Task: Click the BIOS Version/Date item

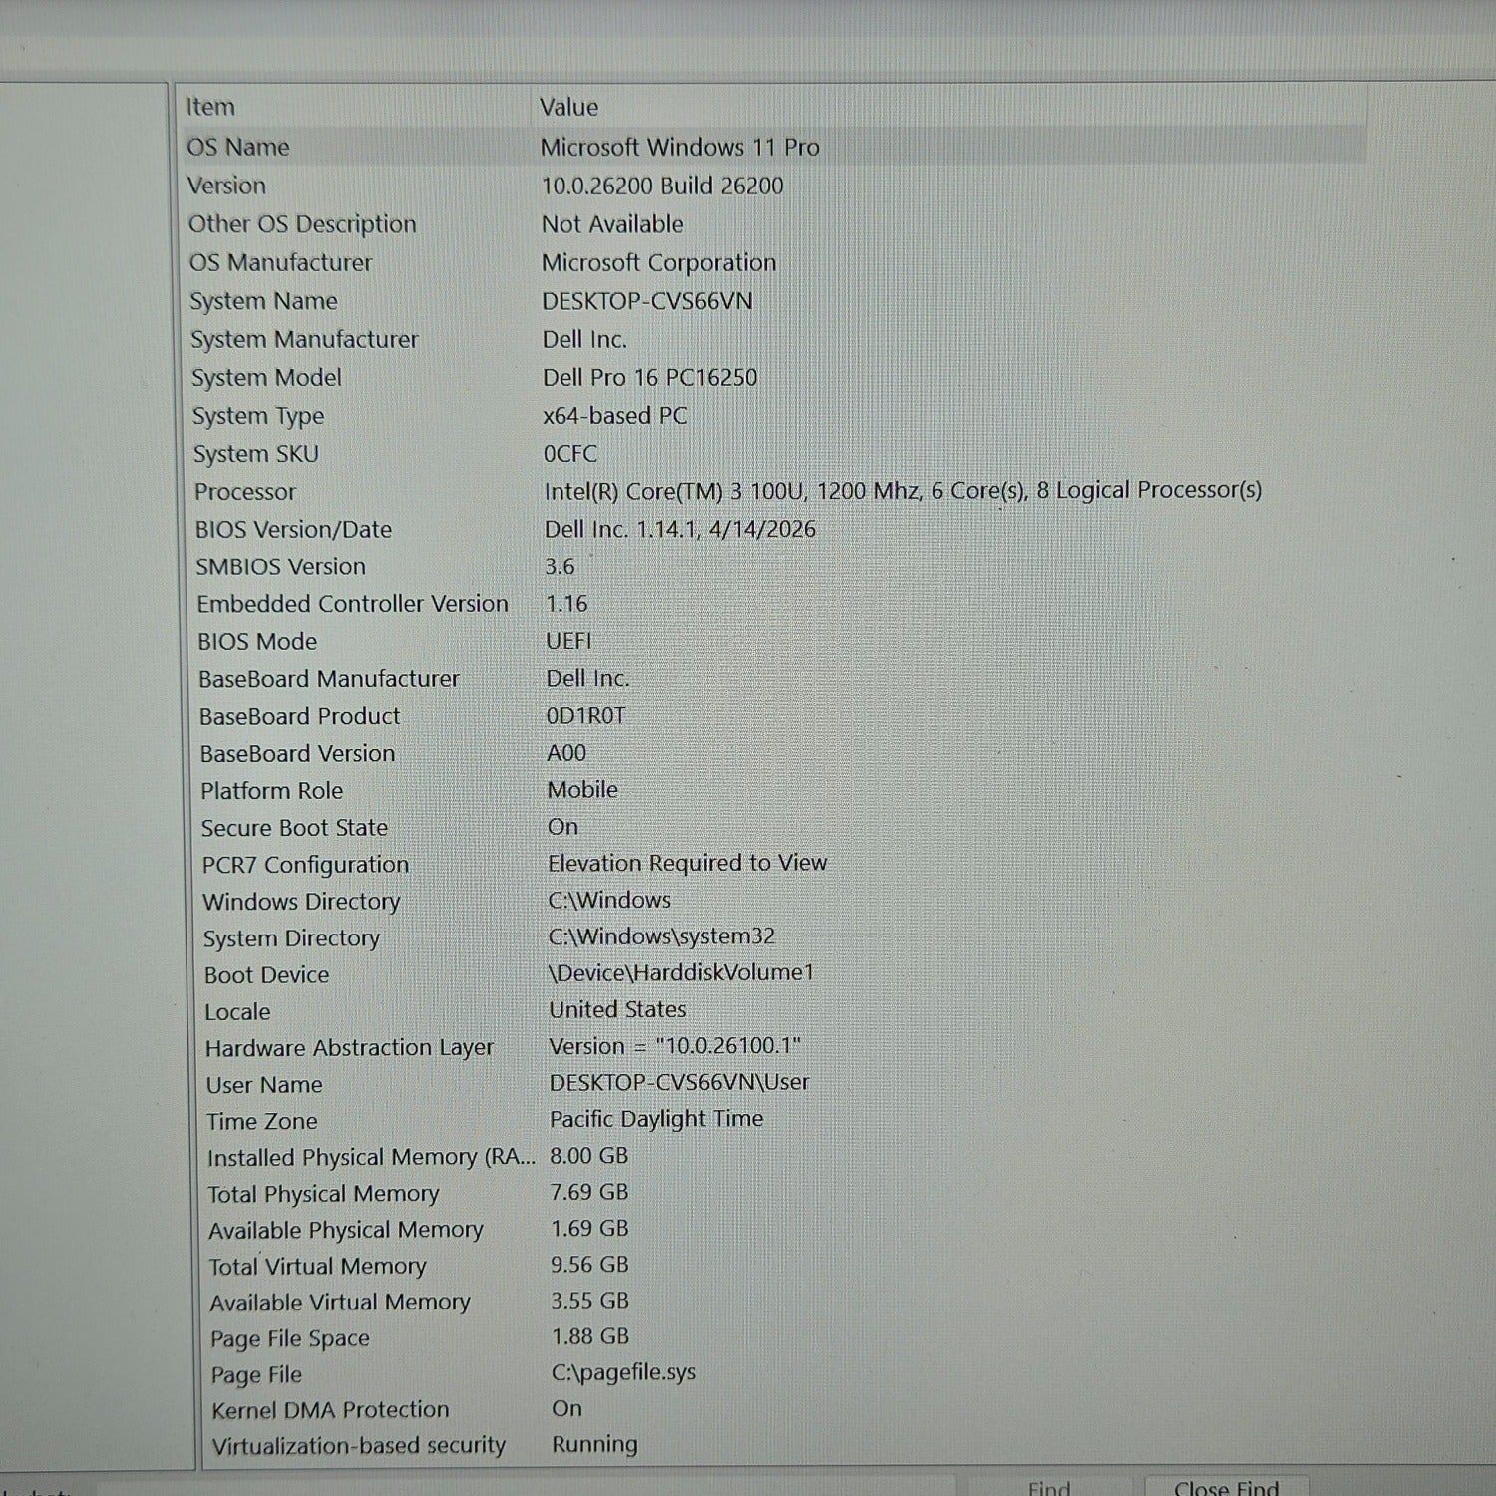Action: [x=293, y=530]
